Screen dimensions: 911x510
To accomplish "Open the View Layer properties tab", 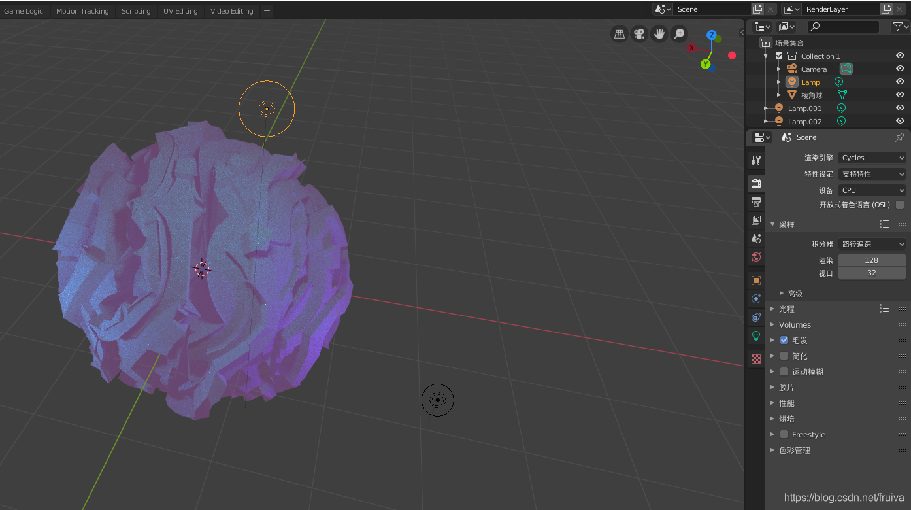I will pyautogui.click(x=756, y=220).
